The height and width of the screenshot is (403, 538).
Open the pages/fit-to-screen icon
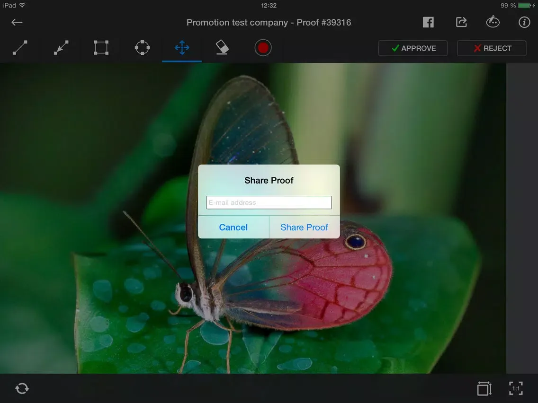[484, 389]
